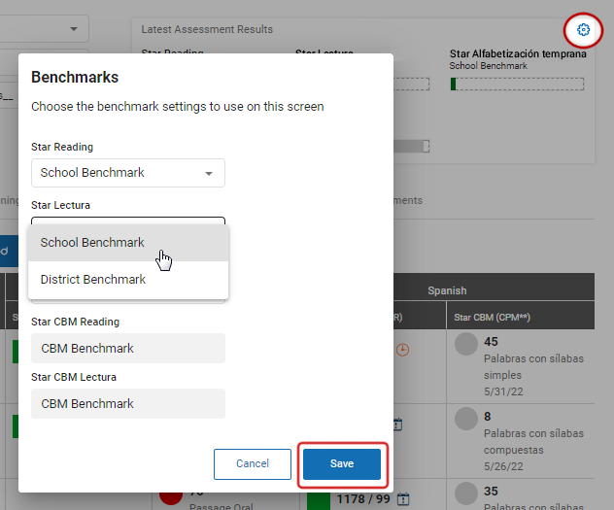
Task: Click calendar icon beside score 1178 / 99
Action: [x=403, y=499]
